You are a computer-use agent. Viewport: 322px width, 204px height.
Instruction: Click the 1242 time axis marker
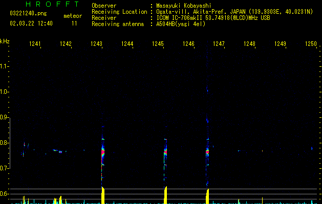click(x=66, y=44)
